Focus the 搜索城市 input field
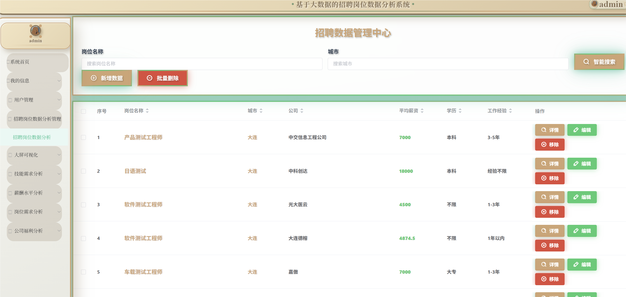The height and width of the screenshot is (297, 626). pos(448,64)
